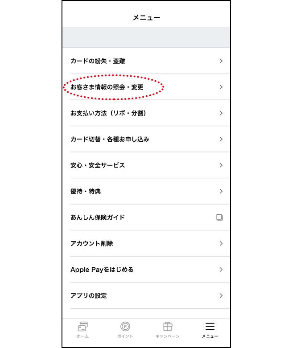The image size is (292, 348).
Task: Open the ポイント tab icon
Action: point(125,327)
